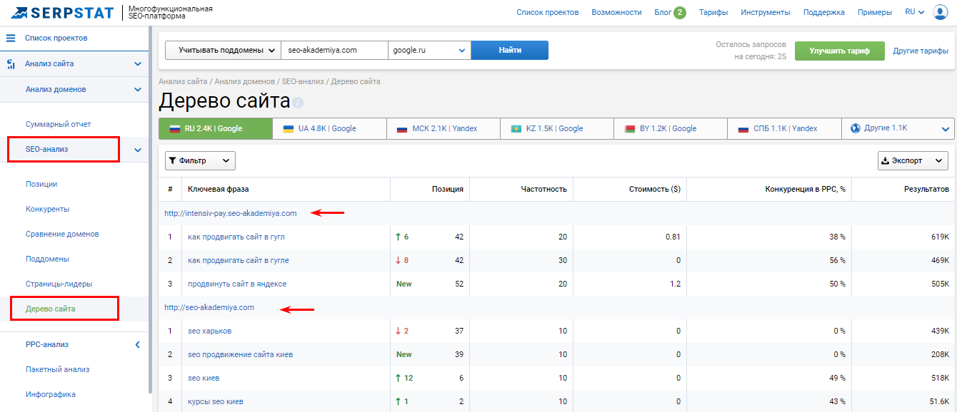Expand the PPC-анализ sidebar section
957x412 pixels.
click(138, 345)
